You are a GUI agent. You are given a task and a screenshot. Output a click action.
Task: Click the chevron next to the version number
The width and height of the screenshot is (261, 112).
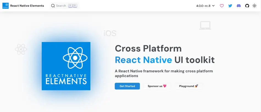[213, 6]
